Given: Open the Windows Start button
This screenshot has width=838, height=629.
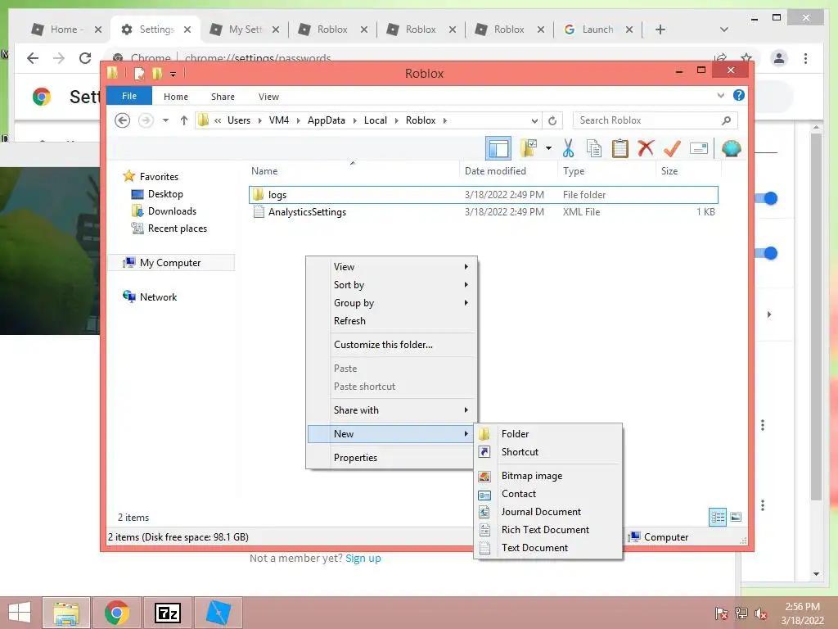Looking at the screenshot, I should [20, 613].
